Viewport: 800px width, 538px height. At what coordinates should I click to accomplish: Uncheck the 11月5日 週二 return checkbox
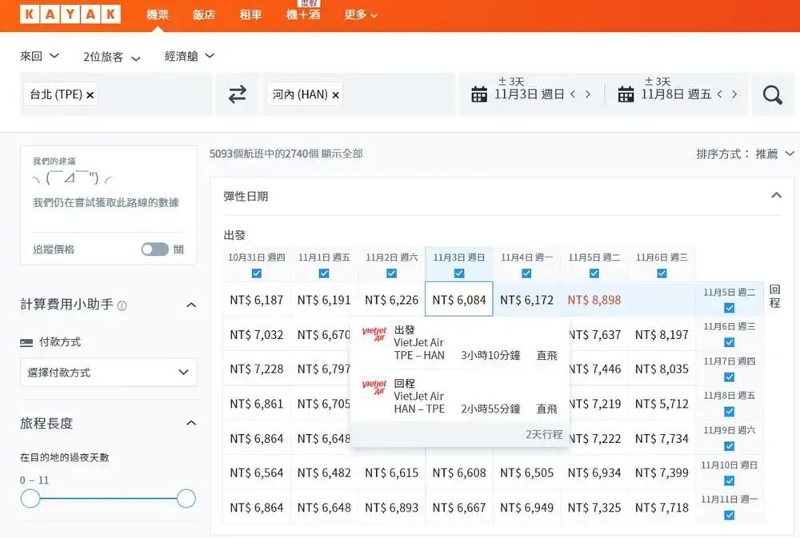(729, 308)
